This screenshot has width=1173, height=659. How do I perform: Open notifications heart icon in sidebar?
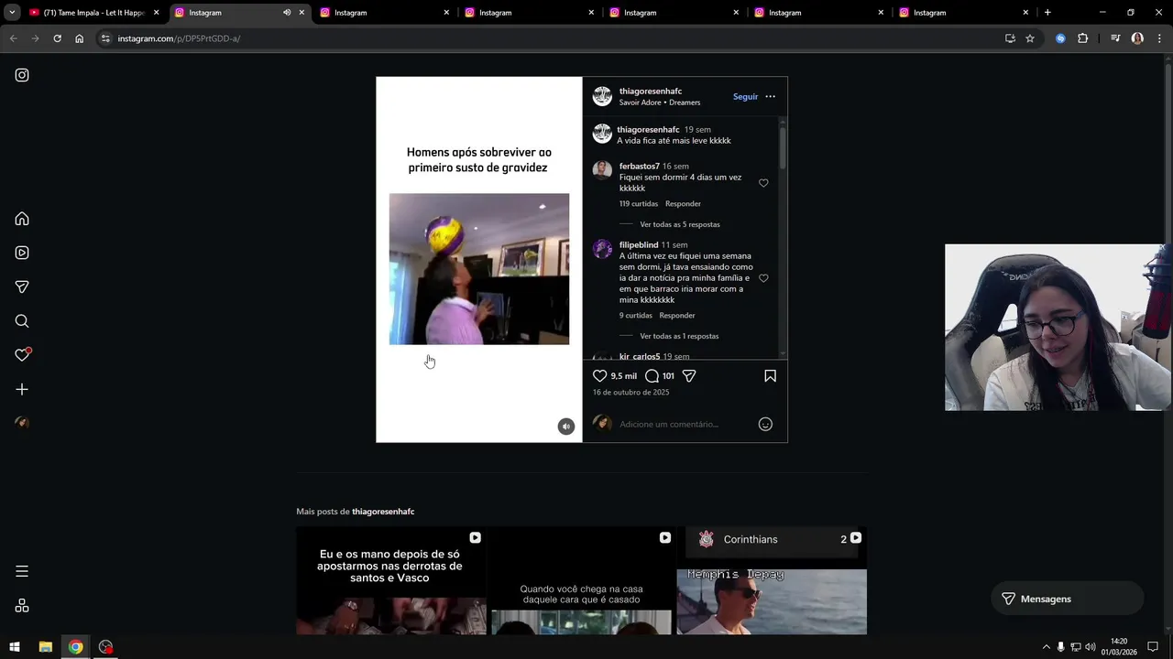(x=22, y=355)
